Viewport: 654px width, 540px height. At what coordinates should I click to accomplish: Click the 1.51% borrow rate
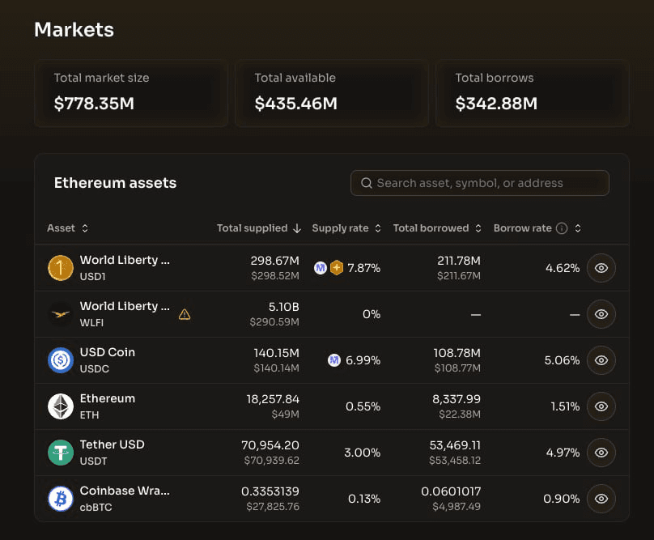point(565,406)
